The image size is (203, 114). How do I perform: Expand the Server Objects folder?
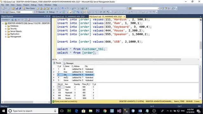(x=6, y=31)
